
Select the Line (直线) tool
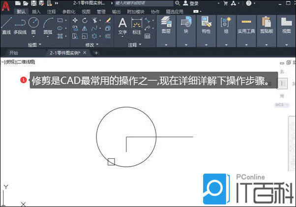[6, 26]
